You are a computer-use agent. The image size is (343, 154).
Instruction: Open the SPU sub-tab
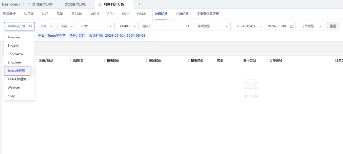pyautogui.click(x=111, y=14)
